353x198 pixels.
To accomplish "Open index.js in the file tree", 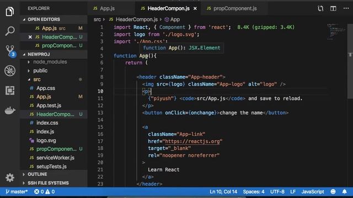I will [54, 131].
